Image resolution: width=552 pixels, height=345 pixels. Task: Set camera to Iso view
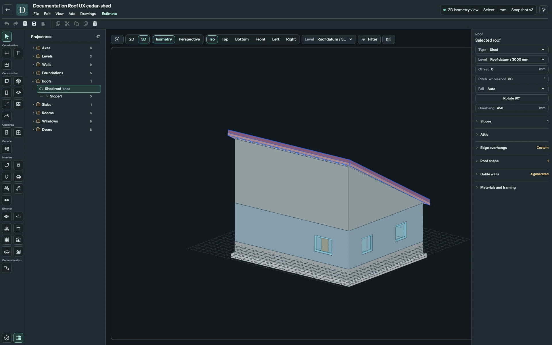coord(212,39)
